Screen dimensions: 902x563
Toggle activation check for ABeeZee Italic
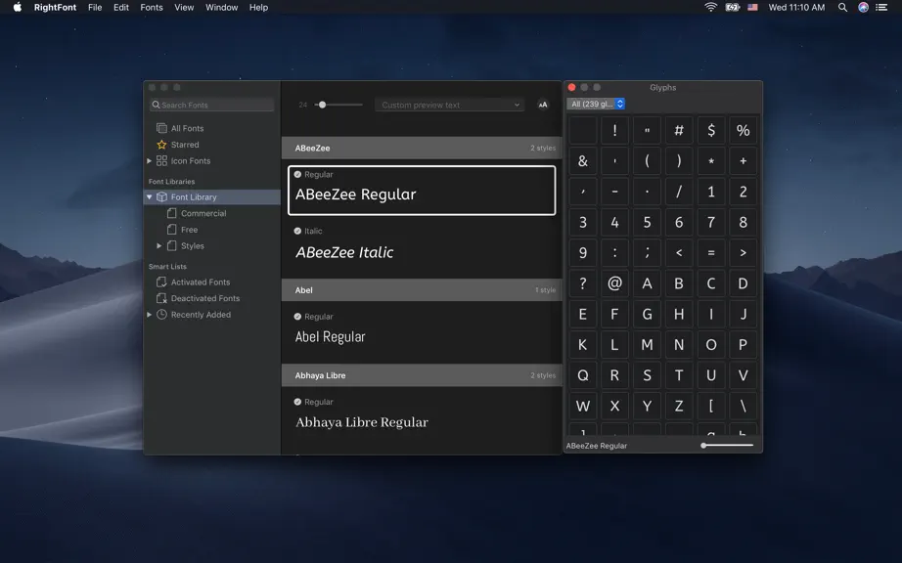pyautogui.click(x=297, y=231)
